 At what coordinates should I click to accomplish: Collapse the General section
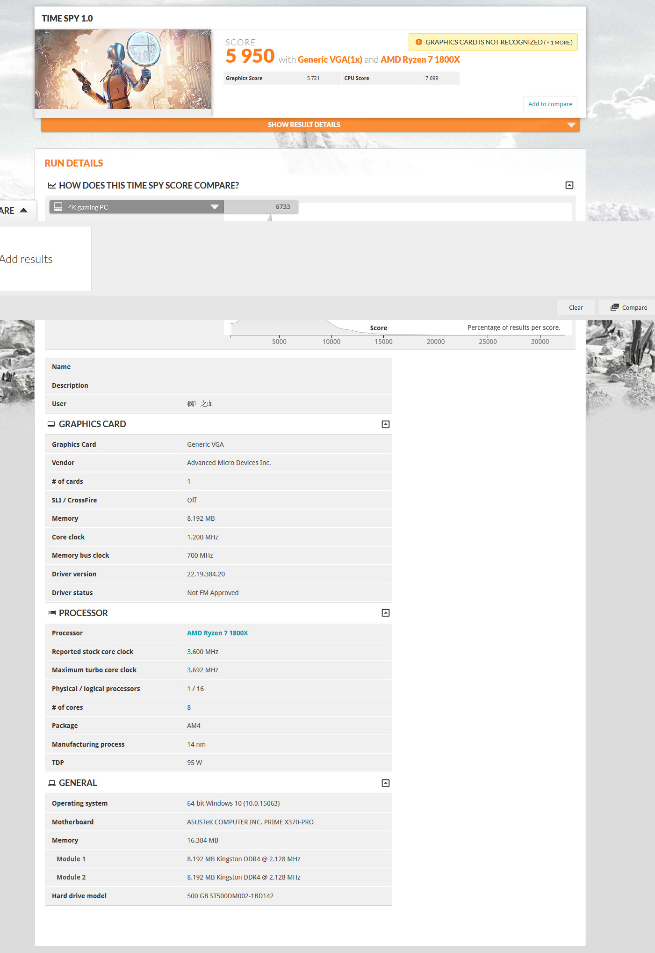[386, 783]
